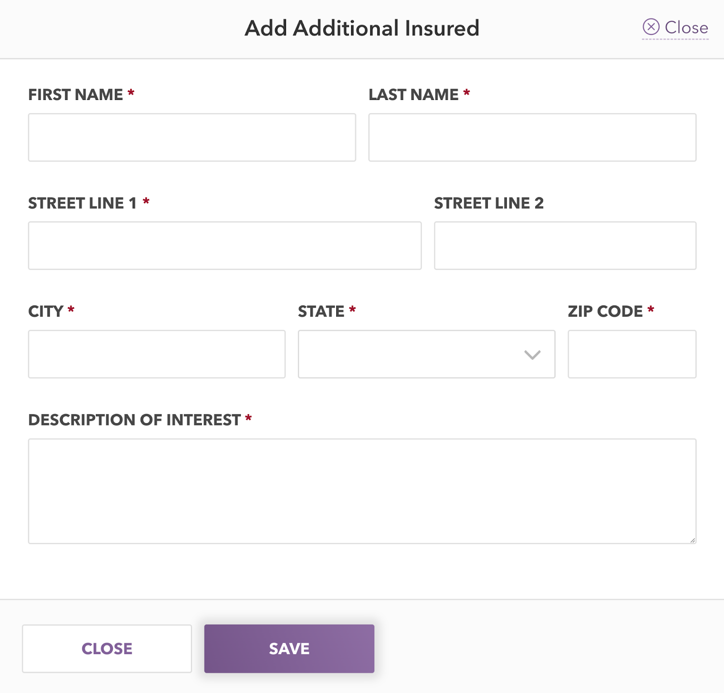Click the Zip Code input box
This screenshot has height=693, width=724.
click(x=632, y=354)
